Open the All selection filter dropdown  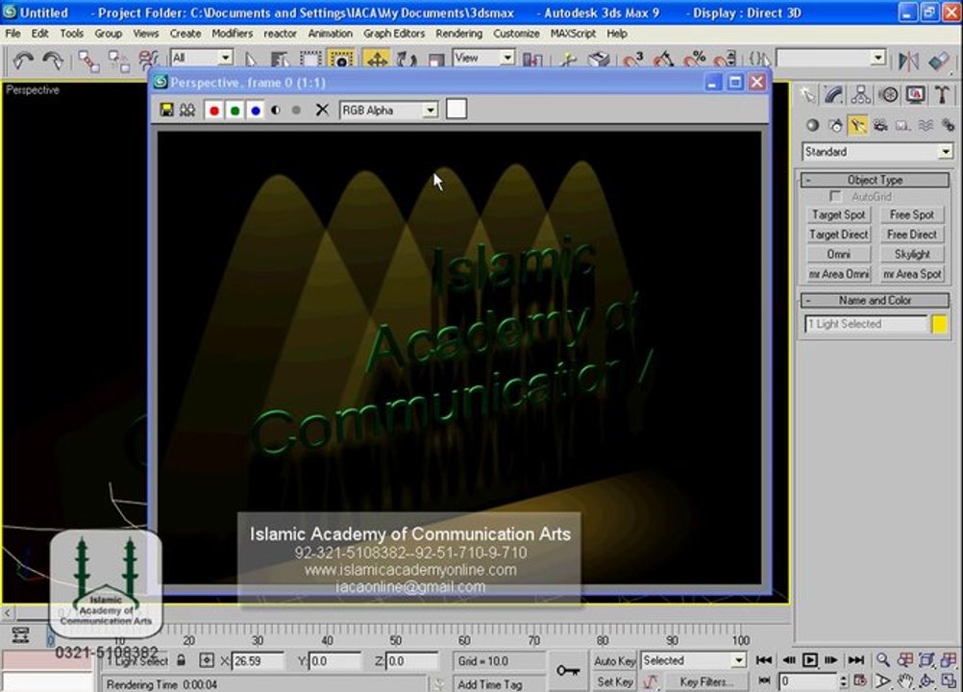202,58
